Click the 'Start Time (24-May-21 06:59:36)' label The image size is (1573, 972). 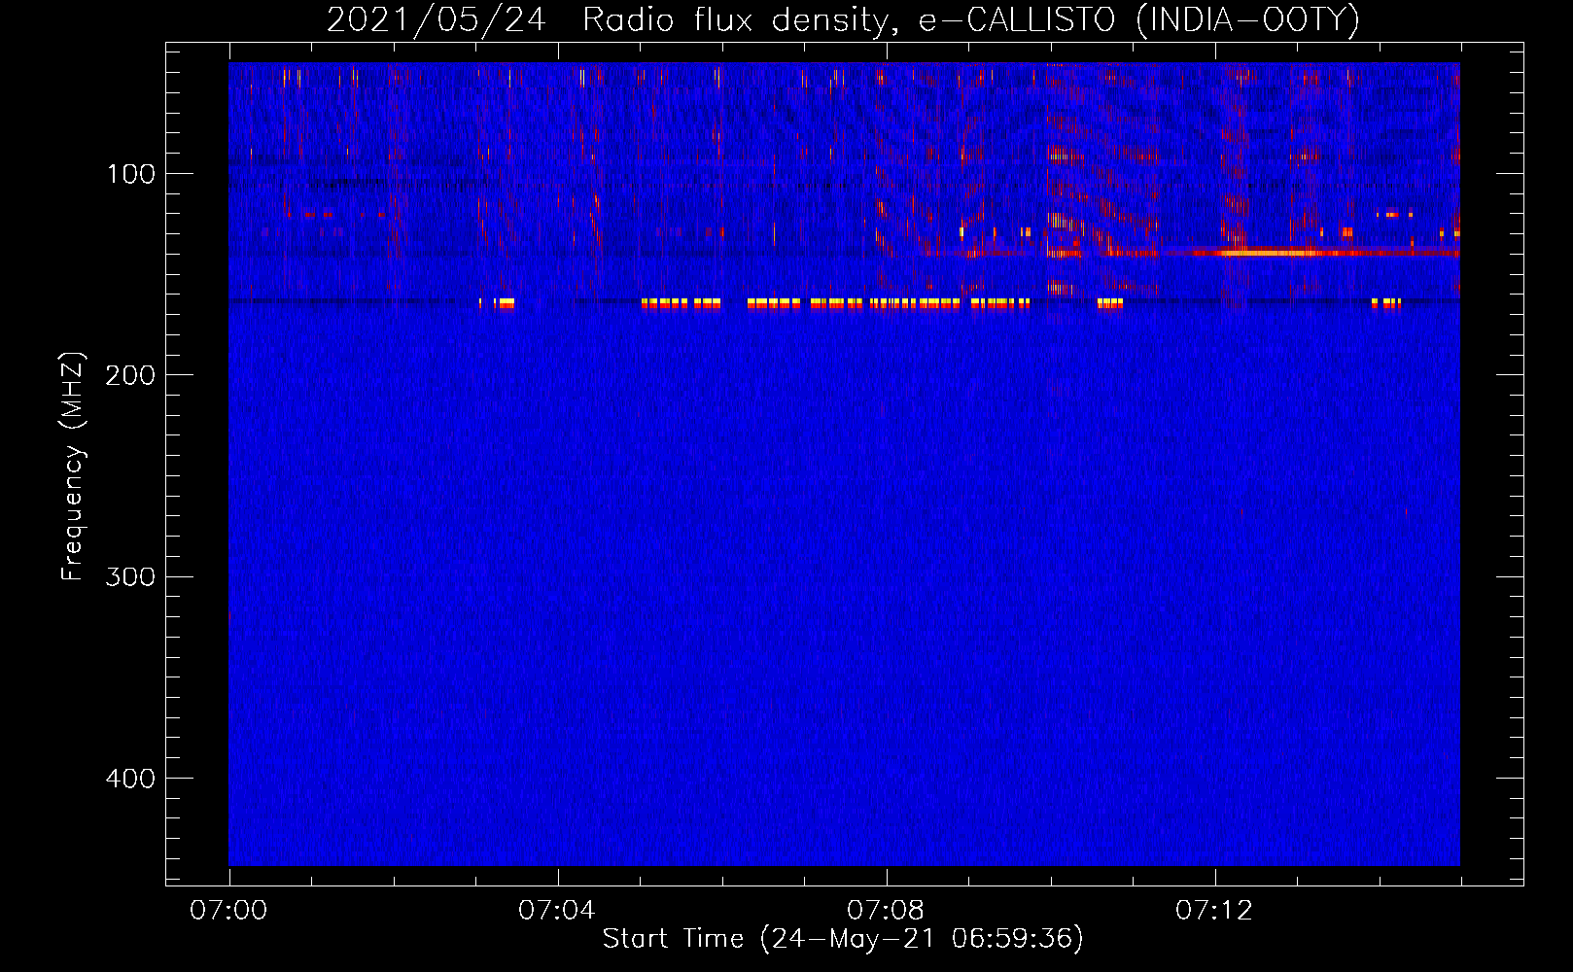click(843, 939)
